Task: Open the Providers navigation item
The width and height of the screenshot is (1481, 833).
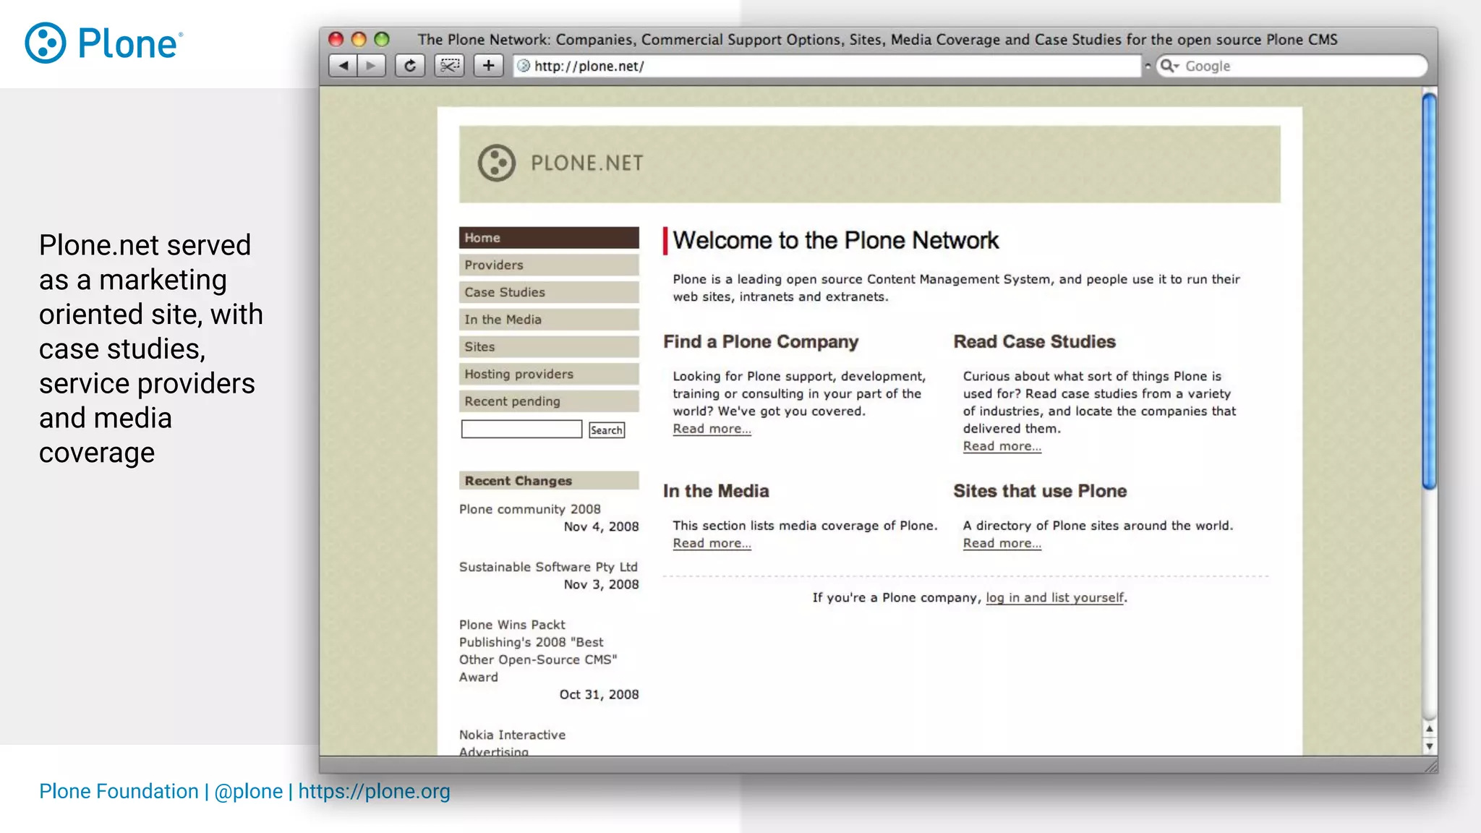Action: pos(549,265)
